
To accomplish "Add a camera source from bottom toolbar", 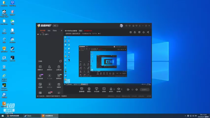I will click(89, 90).
